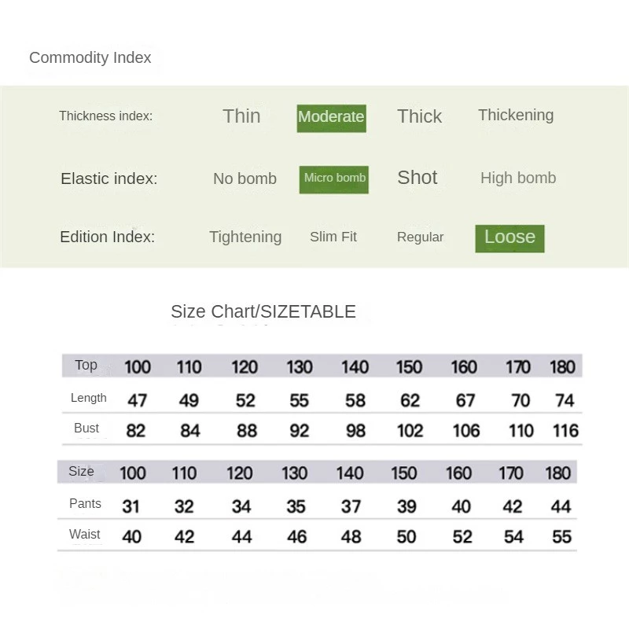
Task: Select Slim Fit edition option
Action: pyautogui.click(x=333, y=237)
